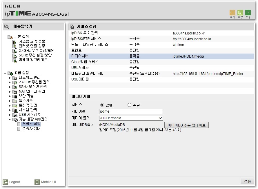Image resolution: width=258 pixels, height=189 pixels.
Task: Click the 2.4GHz 무선 설정/보안 icon
Action: tap(15, 51)
